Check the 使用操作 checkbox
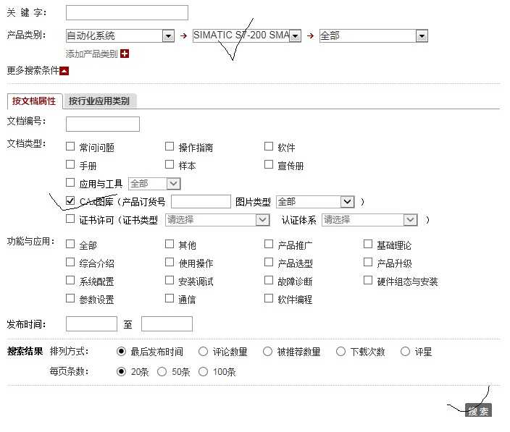Viewport: 510px width, 432px height. 170,262
